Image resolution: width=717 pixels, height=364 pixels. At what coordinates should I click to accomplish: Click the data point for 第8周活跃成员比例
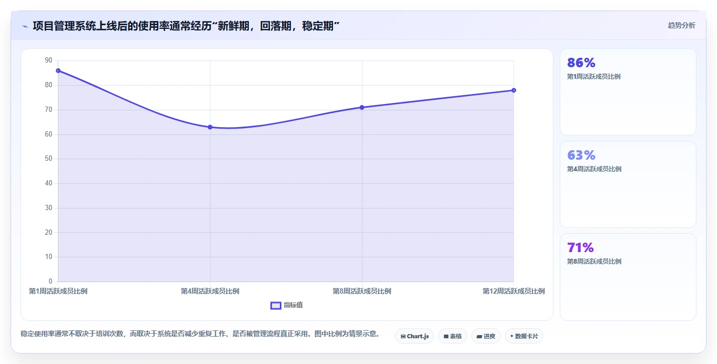click(362, 107)
